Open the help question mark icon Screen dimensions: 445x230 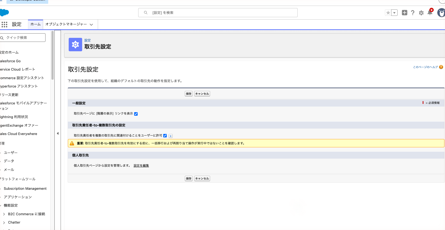coord(413,13)
